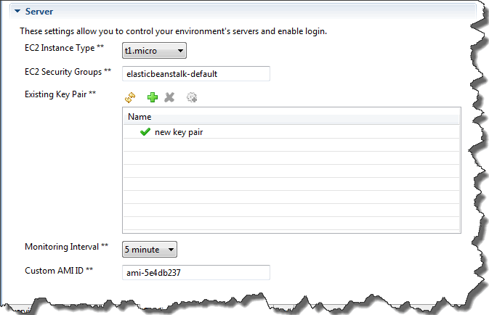
Task: Click the 'Custom AMI ID' label
Action: [58, 270]
